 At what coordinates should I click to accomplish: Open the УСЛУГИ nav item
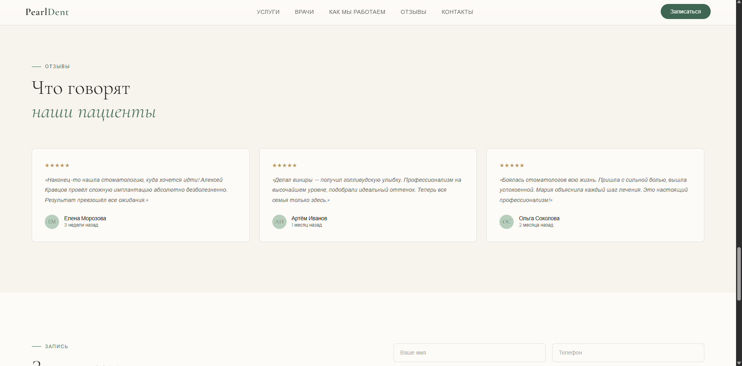click(268, 12)
